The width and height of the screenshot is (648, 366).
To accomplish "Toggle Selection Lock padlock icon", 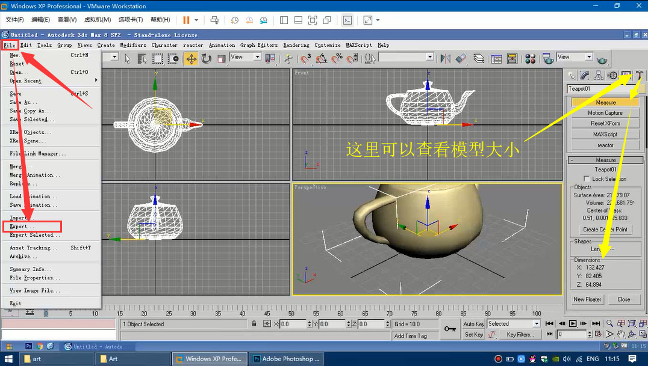I will 254,324.
